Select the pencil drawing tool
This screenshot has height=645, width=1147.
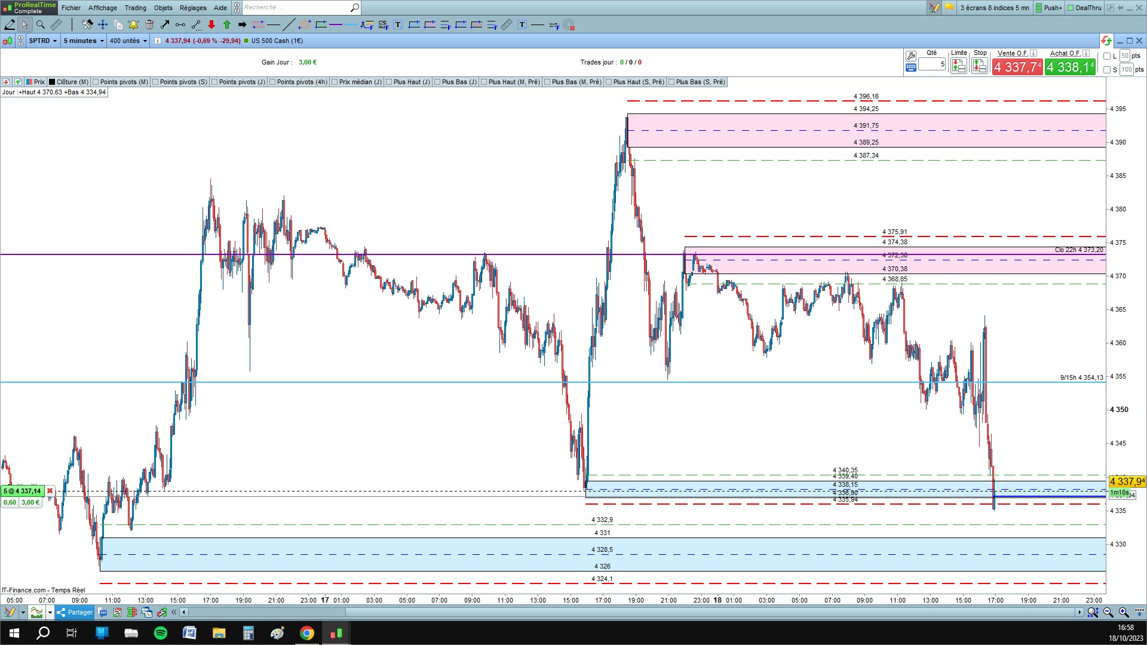[x=10, y=24]
